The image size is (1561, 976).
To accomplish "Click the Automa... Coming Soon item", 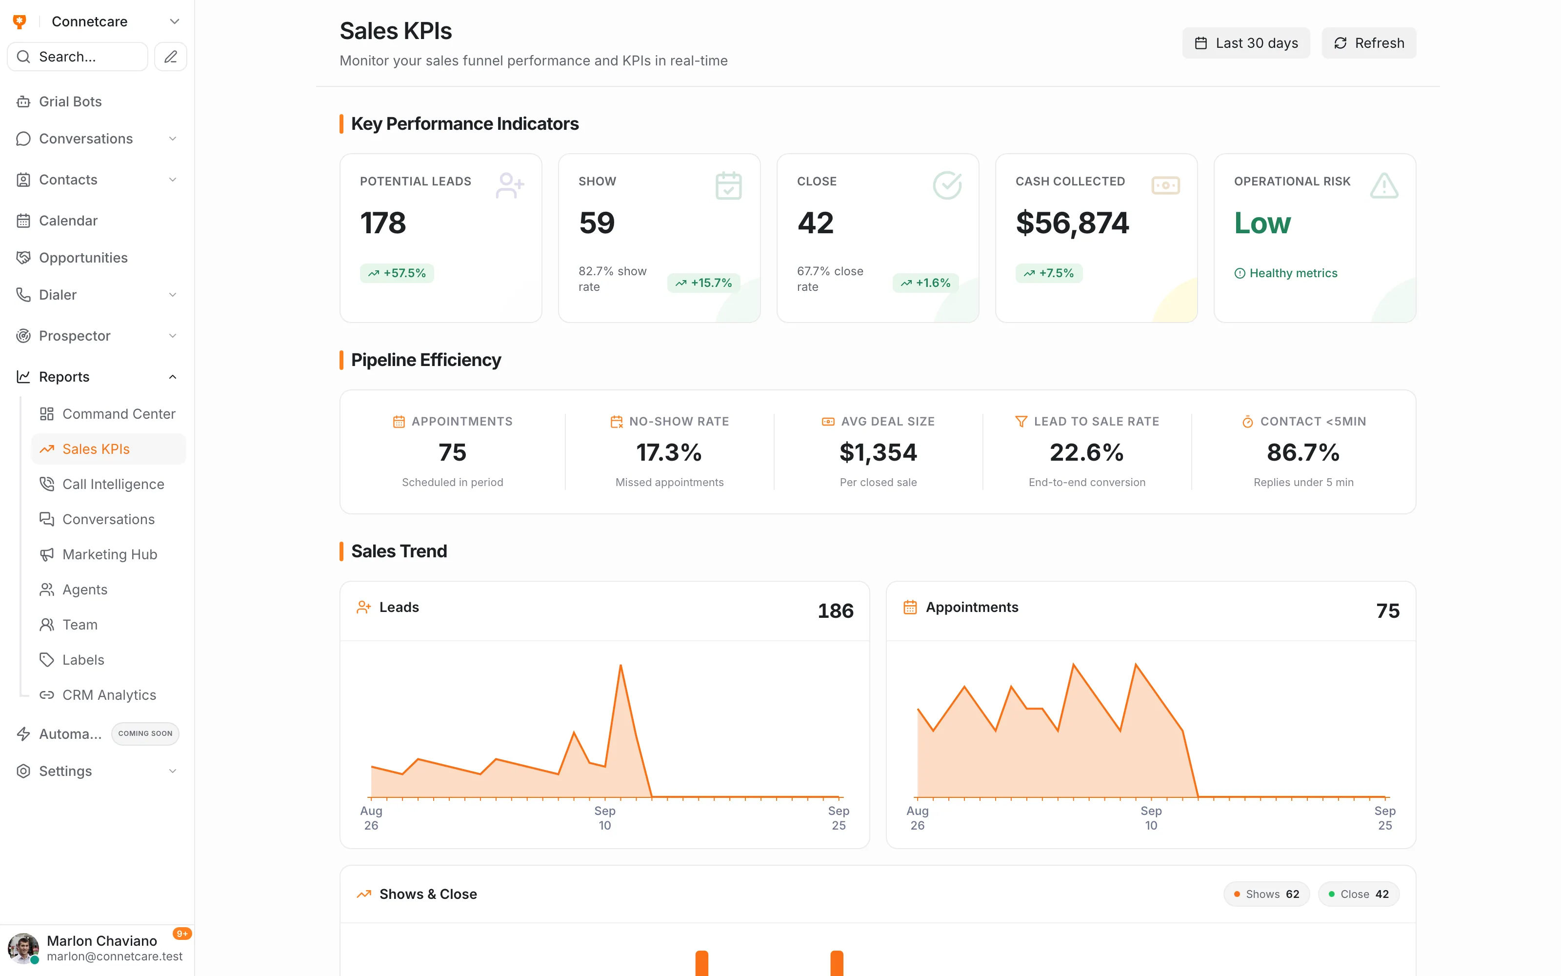I will pyautogui.click(x=97, y=734).
